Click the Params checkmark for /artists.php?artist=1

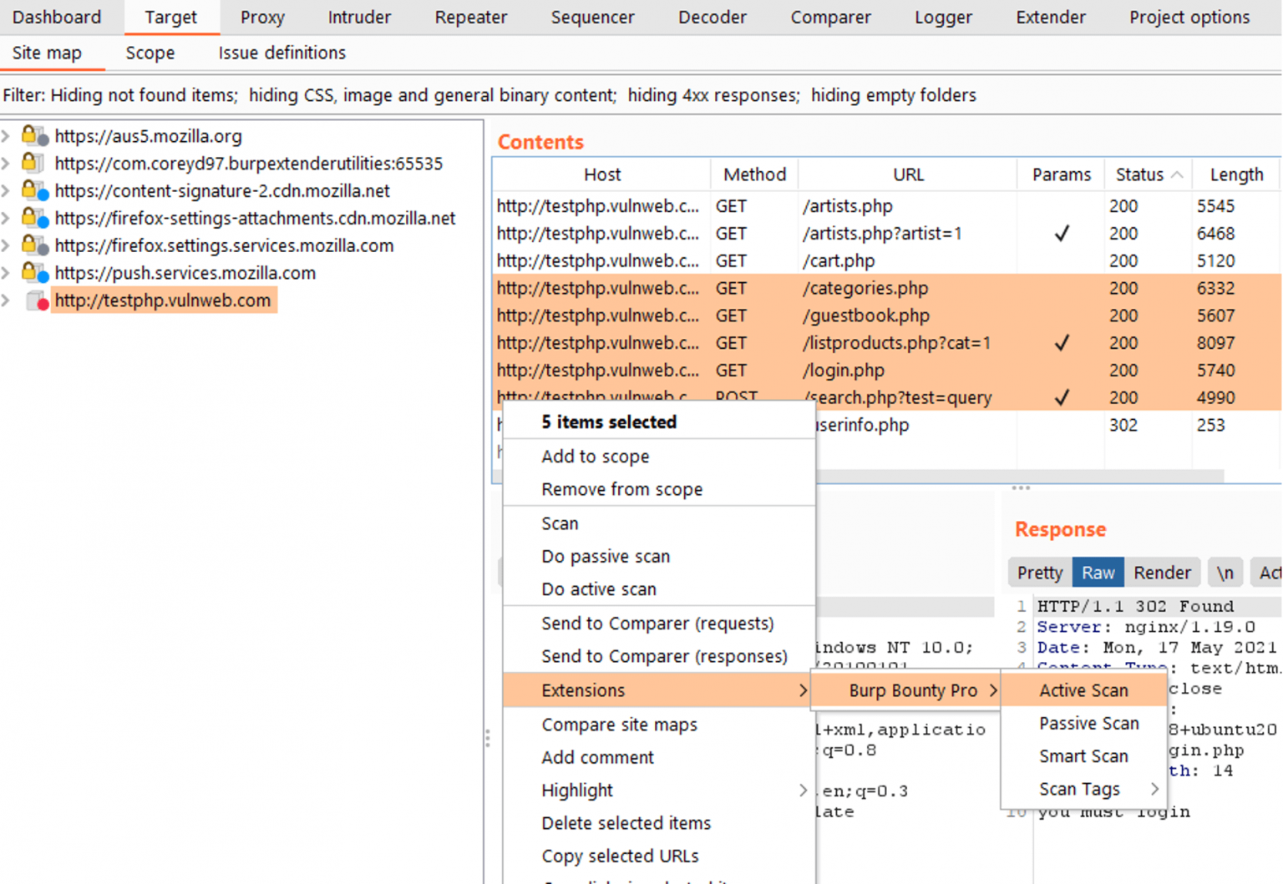1062,233
